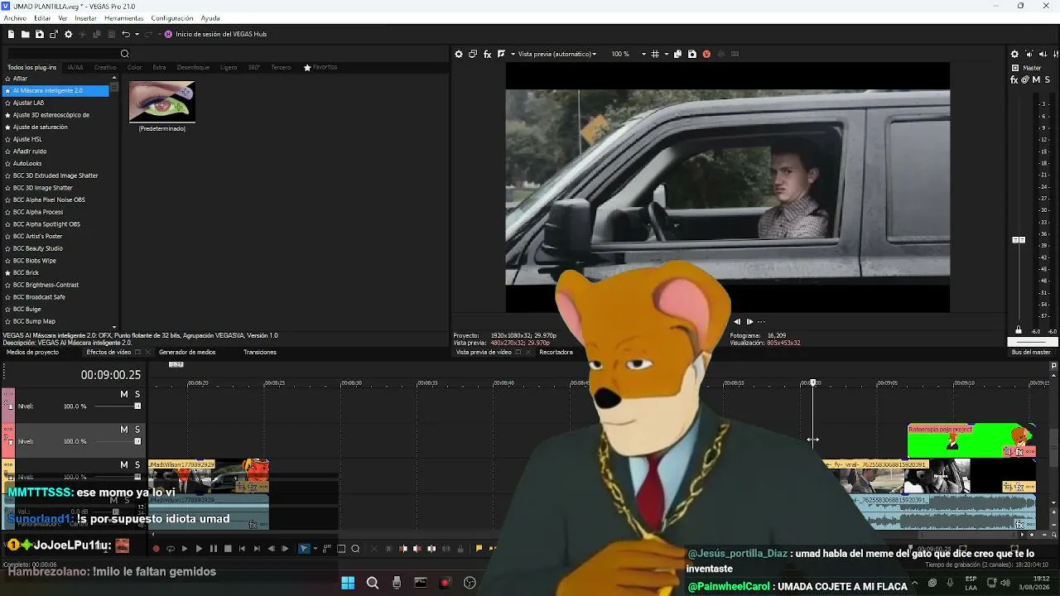
Task: Show the Favoritos plug-in tab
Action: click(320, 67)
